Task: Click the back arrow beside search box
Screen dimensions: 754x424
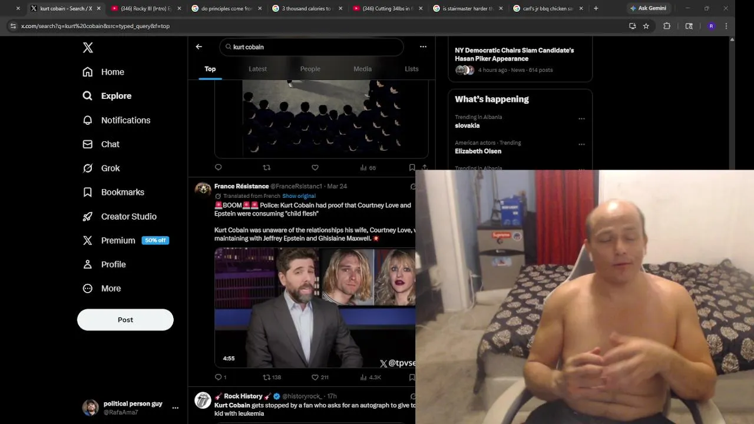Action: tap(199, 47)
